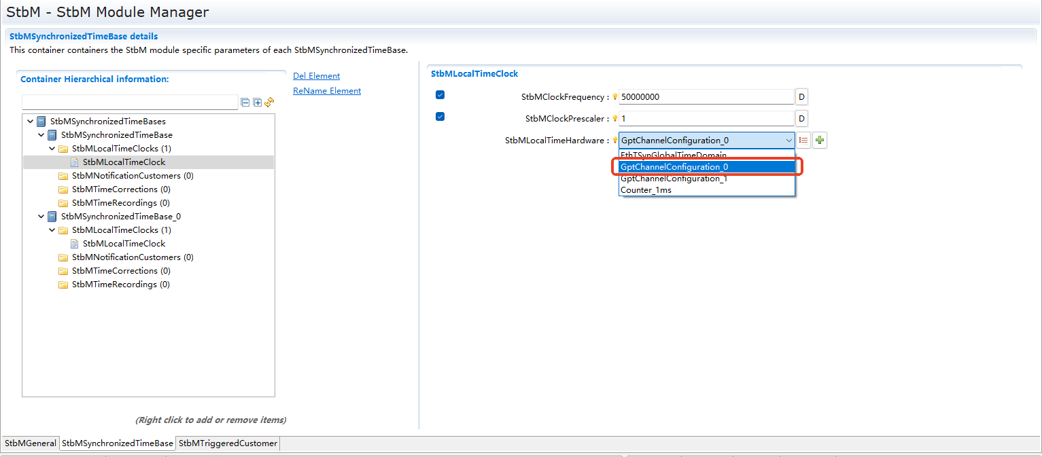Image resolution: width=1042 pixels, height=457 pixels.
Task: Click the red list icon beside StbMLocalTimeHardware
Action: tap(803, 141)
